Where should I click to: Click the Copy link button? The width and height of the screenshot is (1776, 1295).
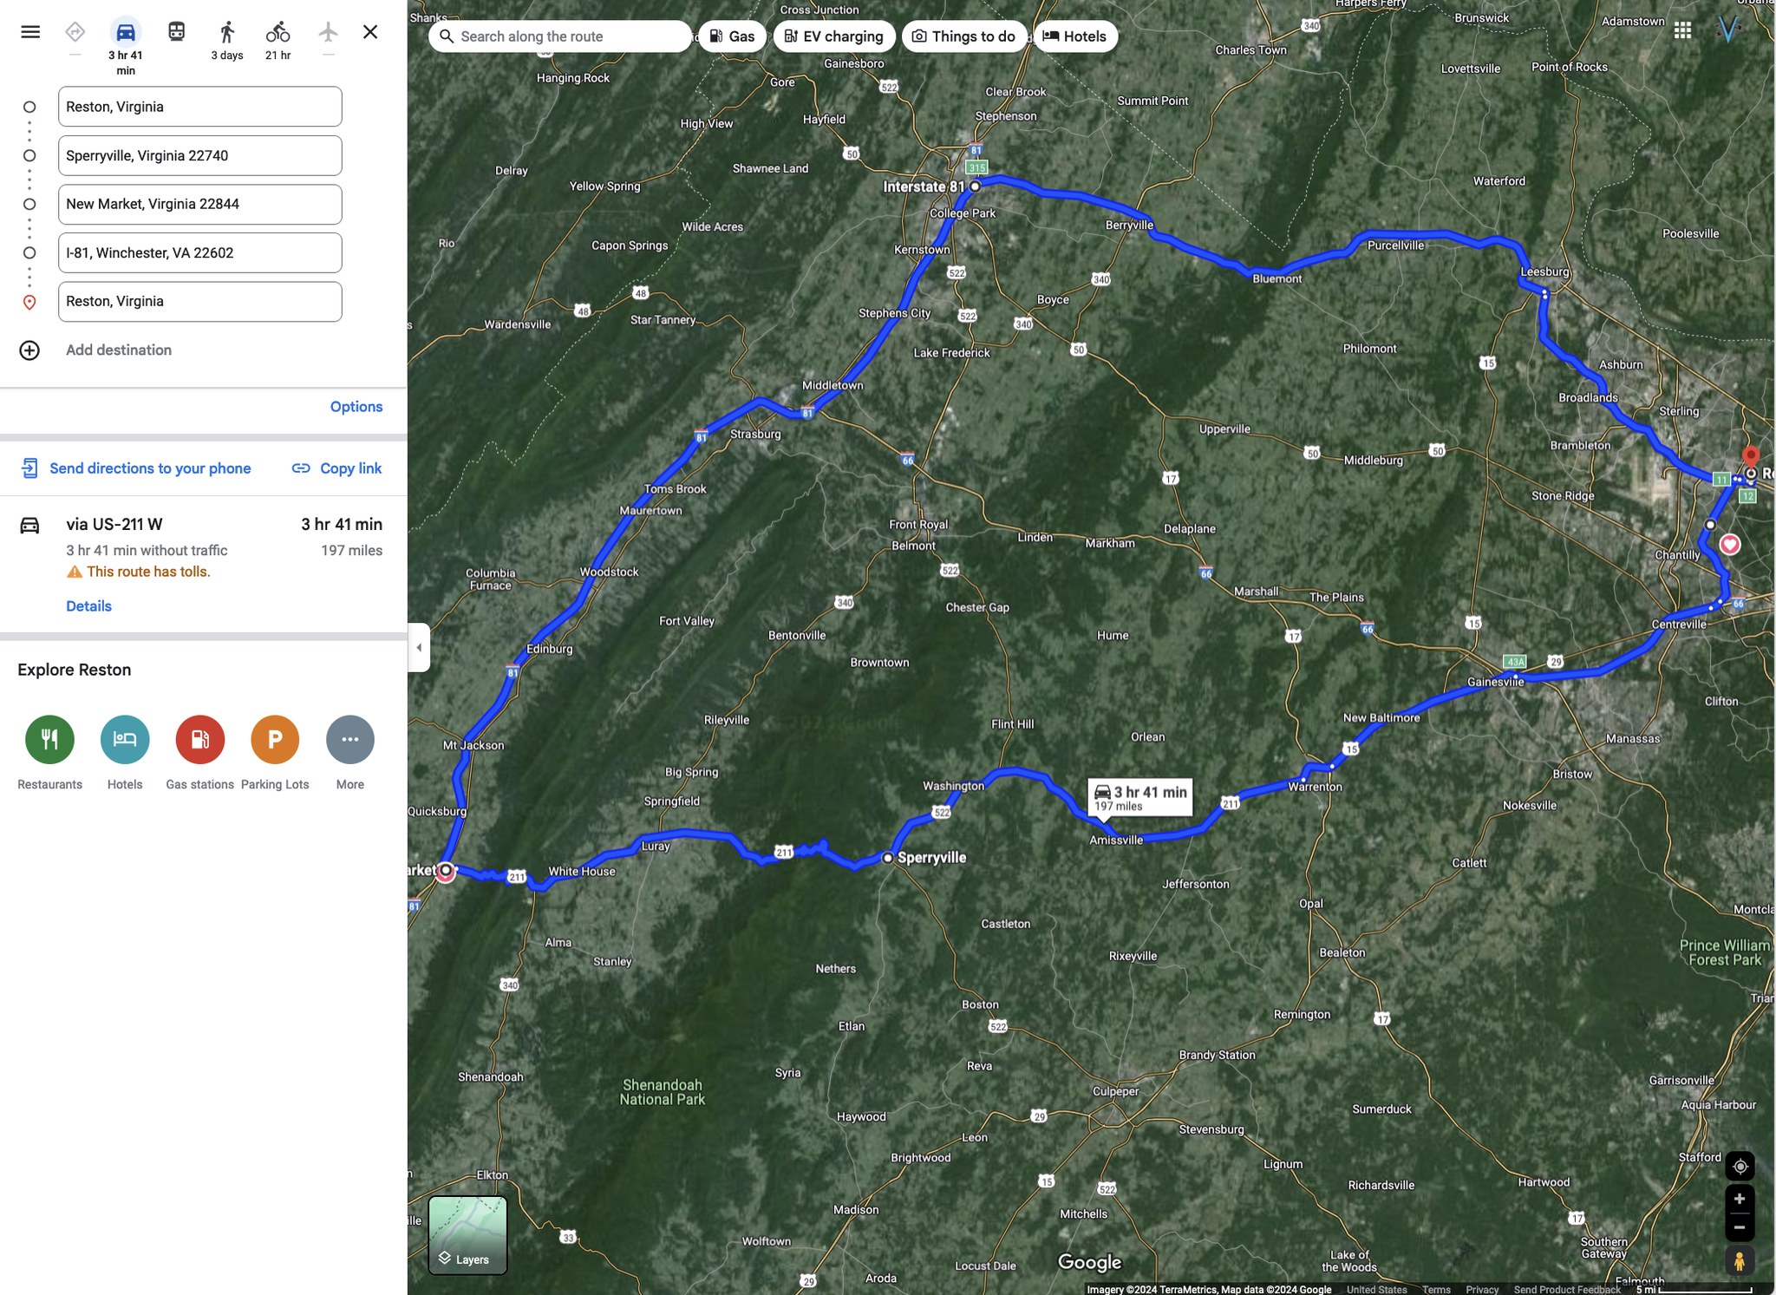(337, 468)
